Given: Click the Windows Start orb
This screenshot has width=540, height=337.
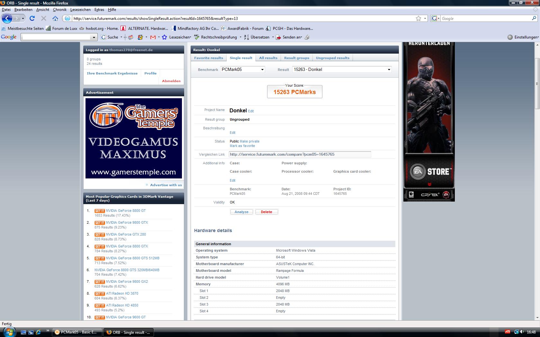Looking at the screenshot, I should pos(9,332).
